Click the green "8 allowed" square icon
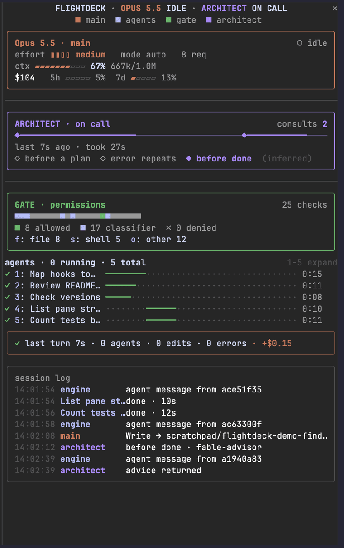This screenshot has width=344, height=548. click(x=17, y=228)
